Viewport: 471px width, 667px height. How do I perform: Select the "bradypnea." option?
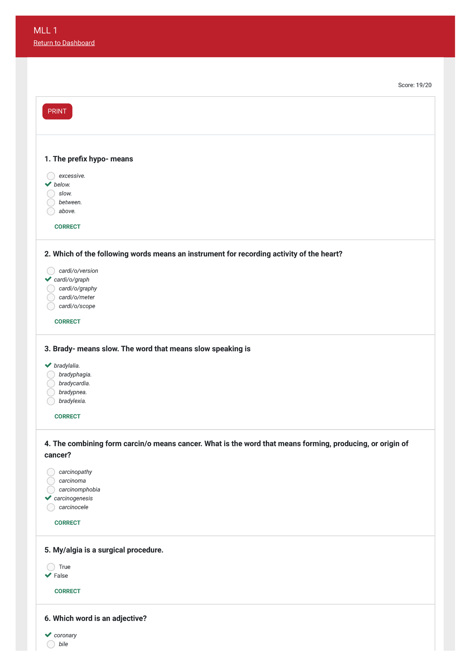[x=51, y=392]
